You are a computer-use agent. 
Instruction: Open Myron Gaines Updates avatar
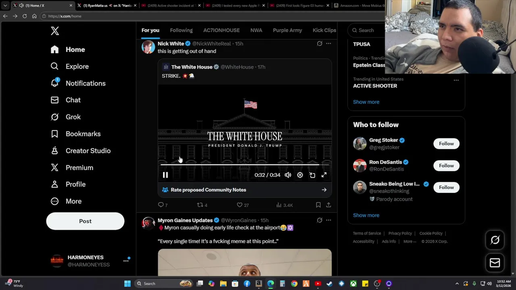coord(148,224)
